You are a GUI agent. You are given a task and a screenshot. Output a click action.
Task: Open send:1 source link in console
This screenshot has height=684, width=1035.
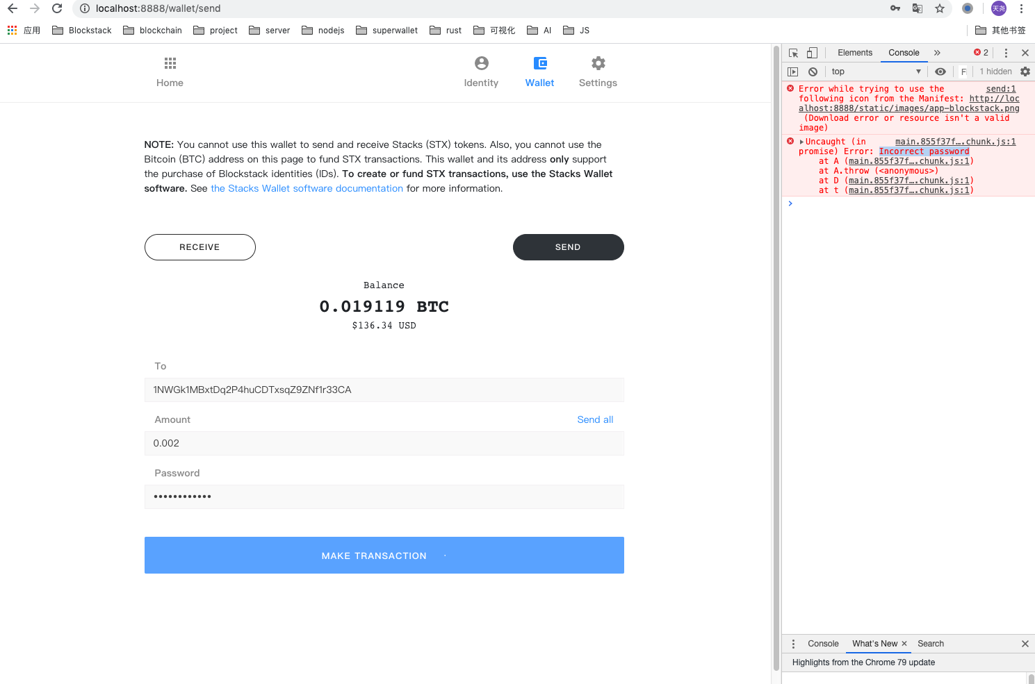[x=1001, y=89]
